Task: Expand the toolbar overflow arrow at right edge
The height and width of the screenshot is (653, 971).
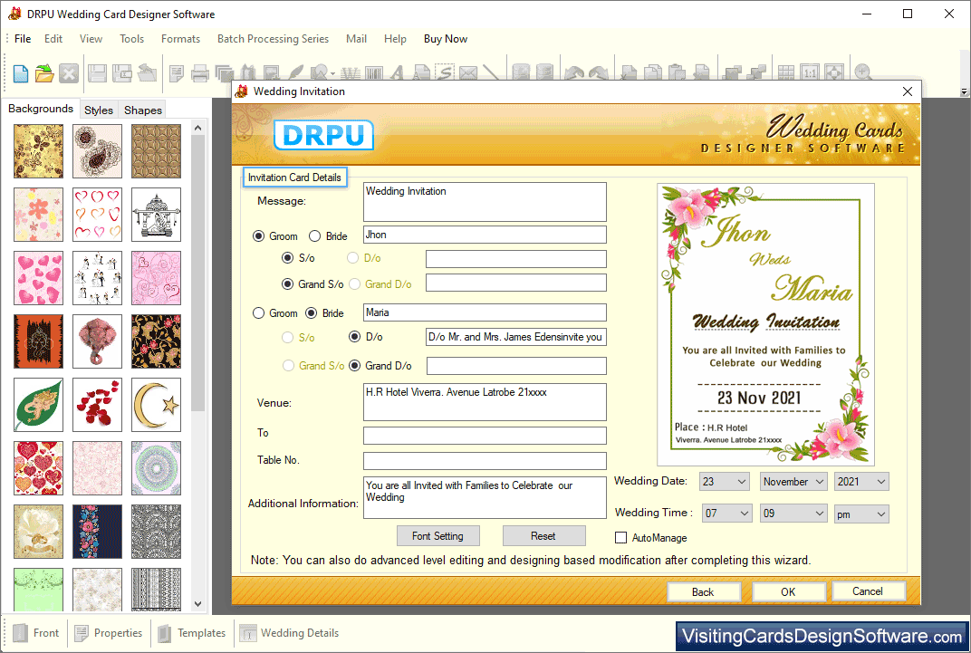Action: [x=964, y=91]
